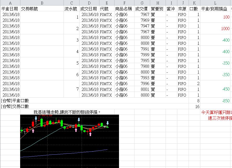Click the 當沖 header cell
Screen dimensions: 232x168
[172, 9]
